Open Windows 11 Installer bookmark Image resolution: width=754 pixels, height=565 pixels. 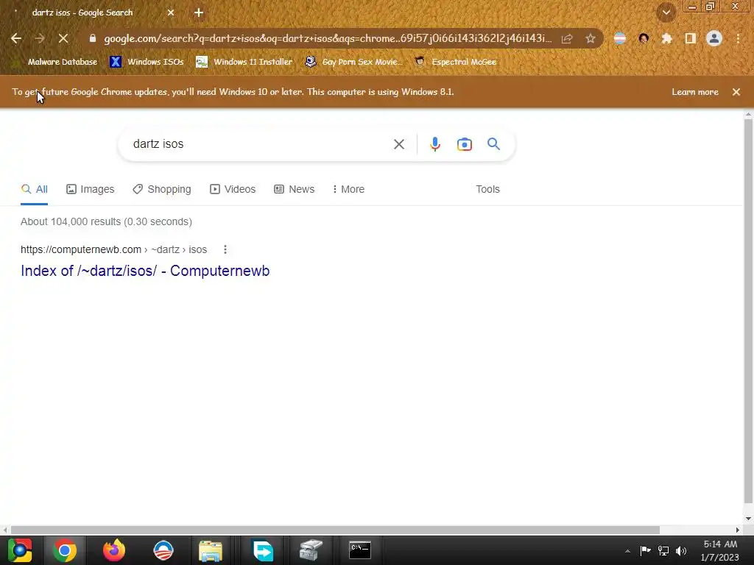(x=244, y=62)
